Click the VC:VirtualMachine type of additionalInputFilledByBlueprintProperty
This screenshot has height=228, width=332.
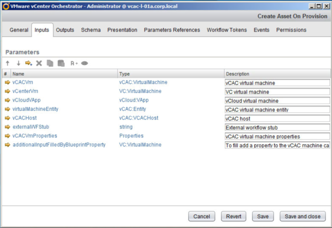(x=140, y=144)
